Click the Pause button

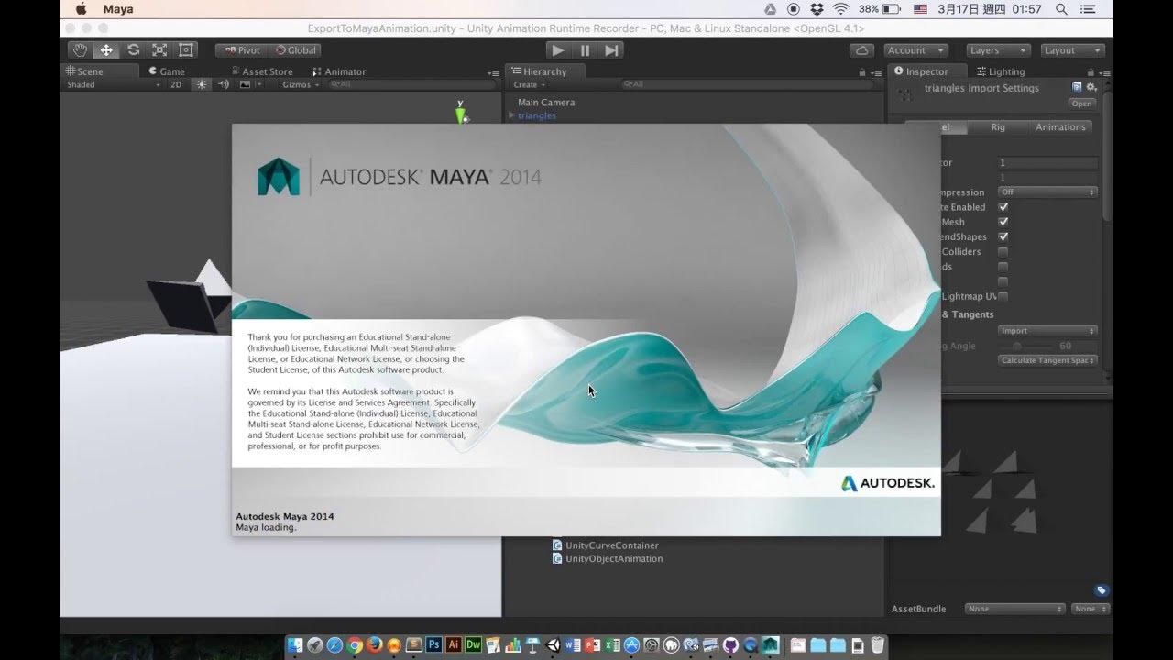[x=585, y=50]
